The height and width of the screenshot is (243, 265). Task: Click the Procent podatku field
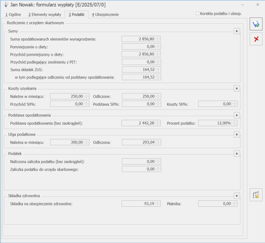pos(218,123)
